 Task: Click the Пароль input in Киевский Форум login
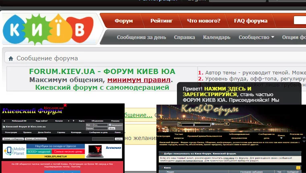[x=100, y=128]
